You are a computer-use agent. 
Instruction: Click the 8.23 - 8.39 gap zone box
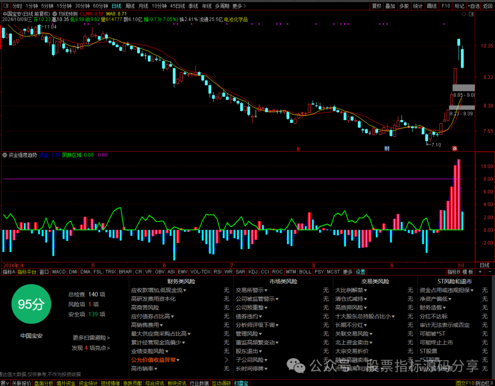click(462, 108)
